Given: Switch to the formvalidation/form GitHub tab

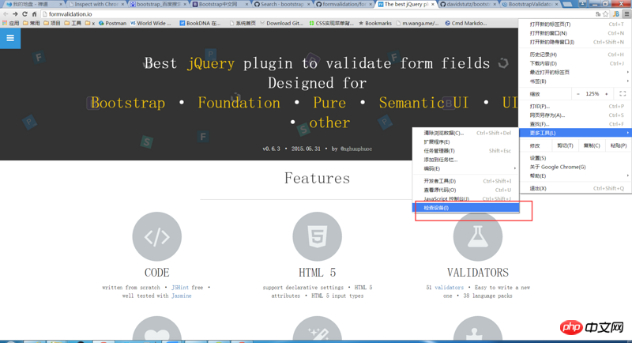Looking at the screenshot, I should point(344,5).
